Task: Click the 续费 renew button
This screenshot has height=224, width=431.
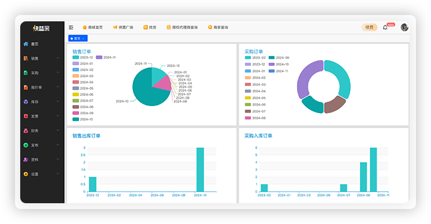Action: 369,28
